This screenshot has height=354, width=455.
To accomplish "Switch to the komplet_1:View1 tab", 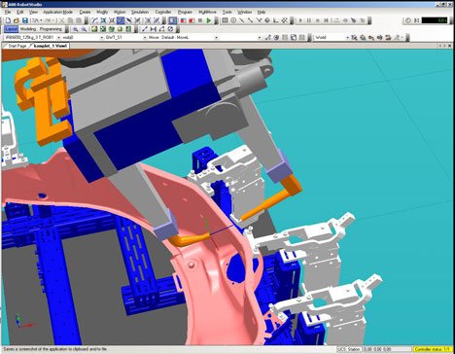I will click(x=51, y=46).
